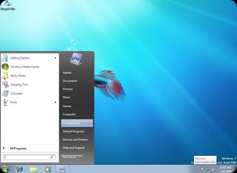Launch Windows Explorer folder icon on taskbar
This screenshot has height=173, width=237.
(34, 169)
